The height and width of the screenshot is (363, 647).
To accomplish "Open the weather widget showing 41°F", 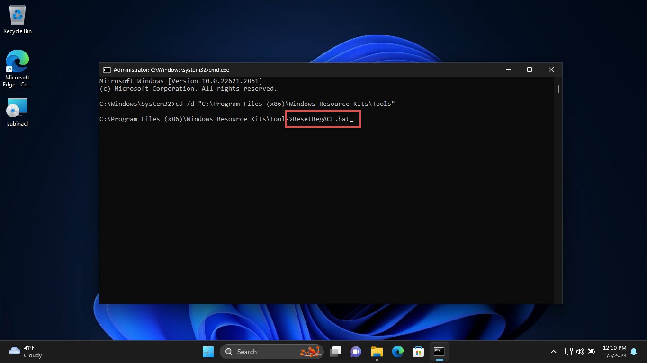I will (26, 352).
